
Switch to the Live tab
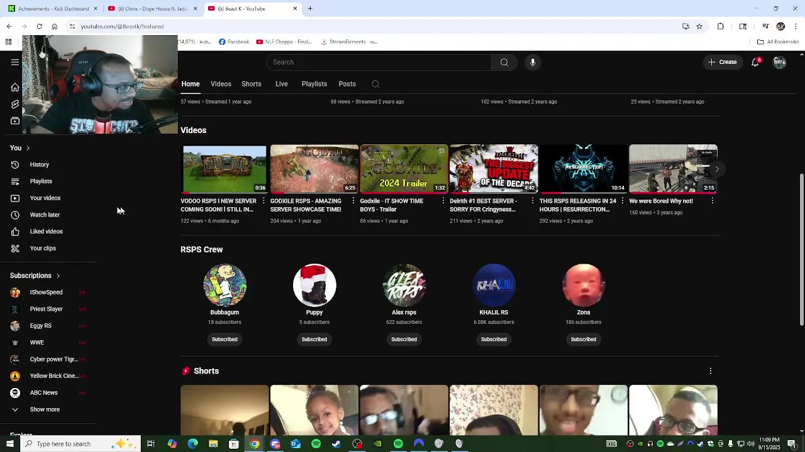coord(282,84)
